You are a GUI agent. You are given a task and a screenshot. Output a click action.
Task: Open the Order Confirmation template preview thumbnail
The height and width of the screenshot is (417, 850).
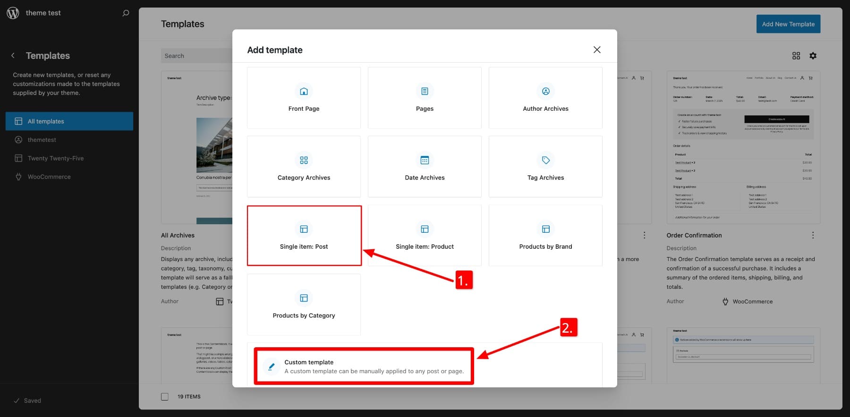743,147
